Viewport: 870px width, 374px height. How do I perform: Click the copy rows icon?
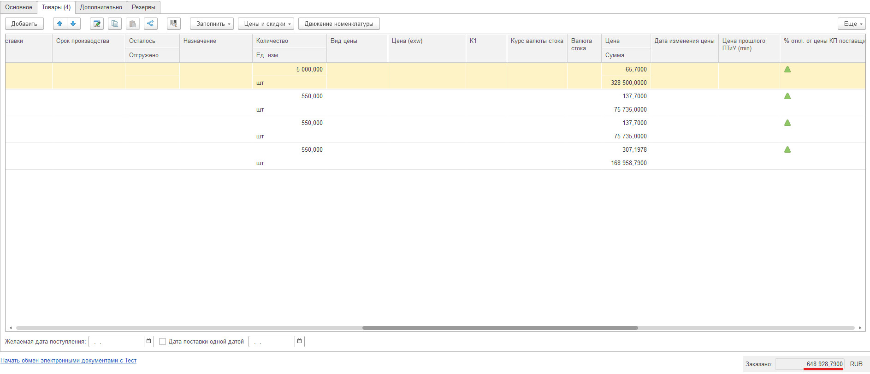click(x=115, y=24)
